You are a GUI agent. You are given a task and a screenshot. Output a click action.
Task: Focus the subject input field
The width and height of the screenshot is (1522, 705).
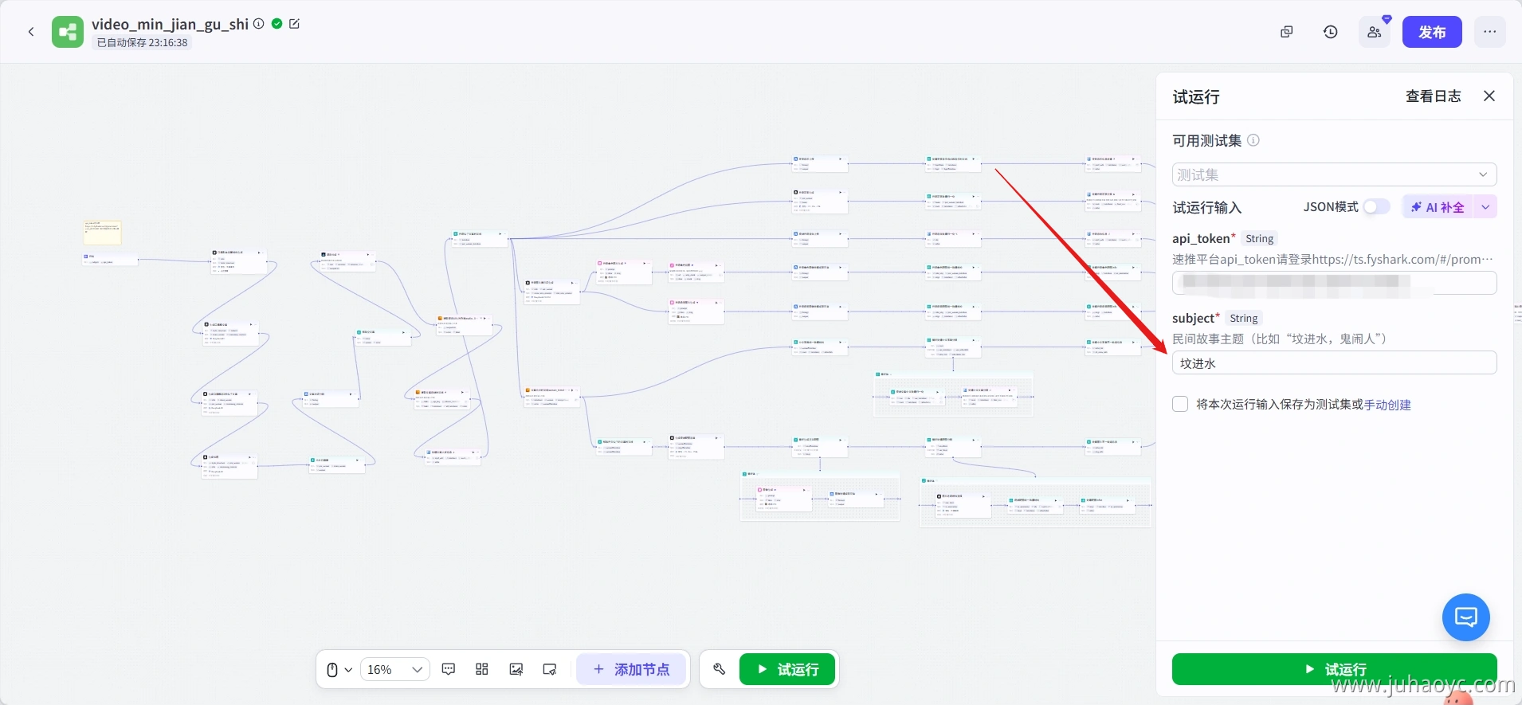(x=1335, y=363)
